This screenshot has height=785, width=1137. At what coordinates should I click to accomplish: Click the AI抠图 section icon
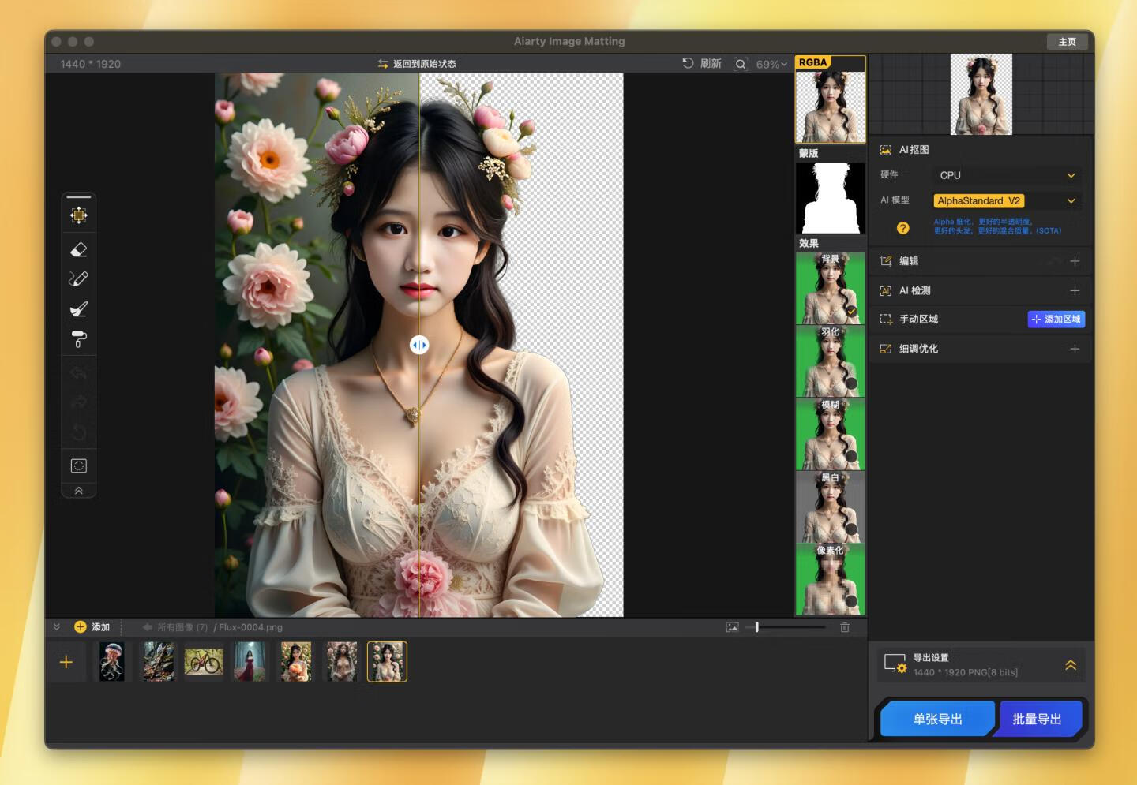[886, 150]
